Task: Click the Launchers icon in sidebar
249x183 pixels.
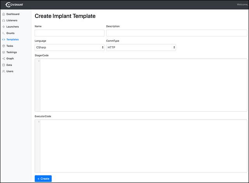Action: (x=4, y=27)
